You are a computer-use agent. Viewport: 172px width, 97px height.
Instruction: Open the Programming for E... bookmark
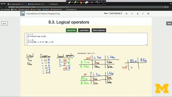coord(57,10)
